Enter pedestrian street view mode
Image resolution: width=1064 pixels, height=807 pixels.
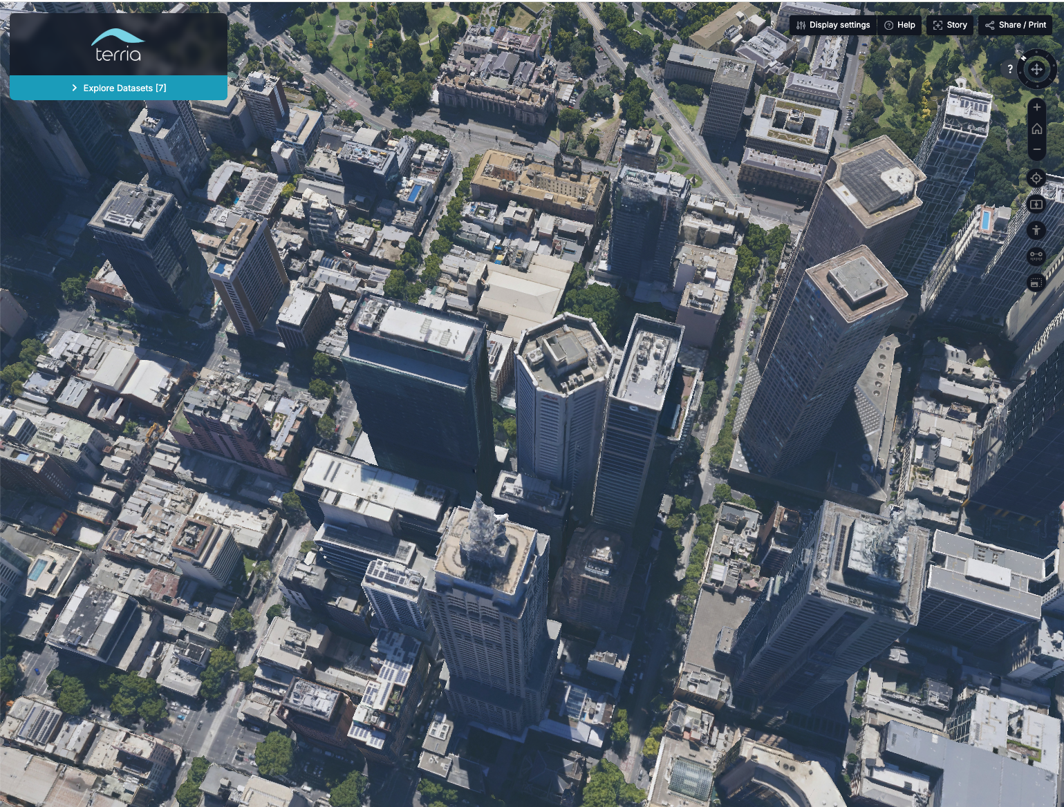click(1036, 230)
